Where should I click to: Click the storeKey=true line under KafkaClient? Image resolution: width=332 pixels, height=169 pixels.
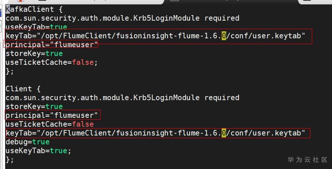pyautogui.click(x=34, y=53)
